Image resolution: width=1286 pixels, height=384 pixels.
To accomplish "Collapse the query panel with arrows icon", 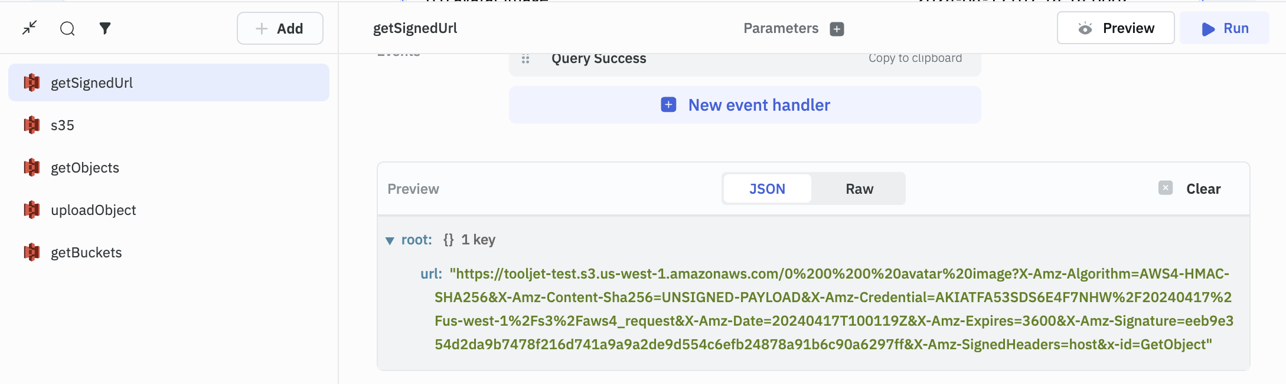I will tap(30, 28).
